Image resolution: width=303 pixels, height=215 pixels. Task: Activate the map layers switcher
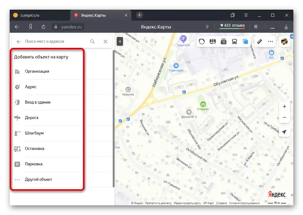[245, 41]
